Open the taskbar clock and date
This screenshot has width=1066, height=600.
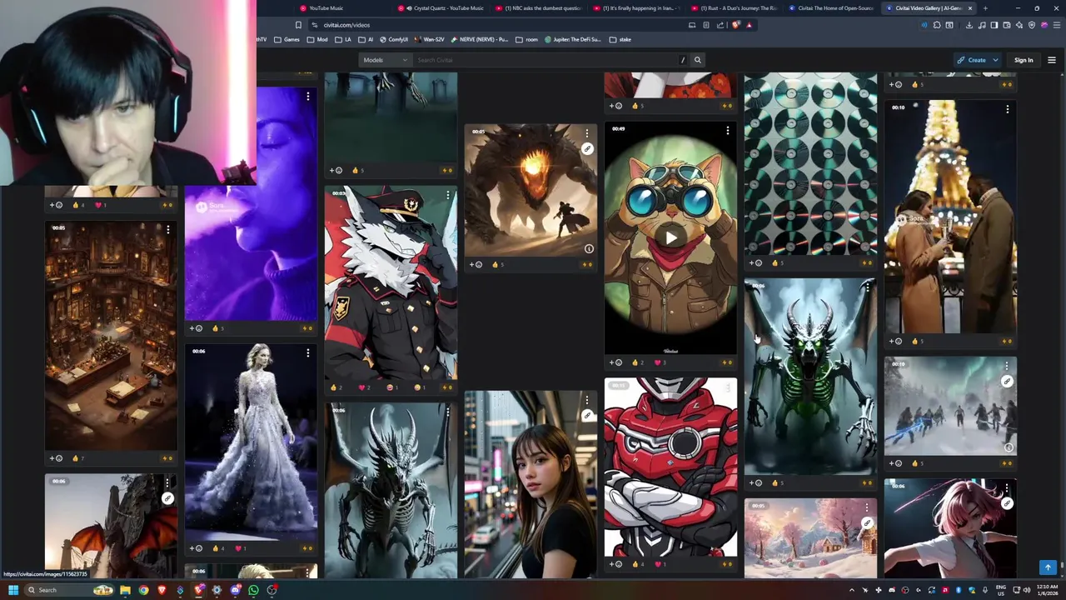pos(1047,590)
